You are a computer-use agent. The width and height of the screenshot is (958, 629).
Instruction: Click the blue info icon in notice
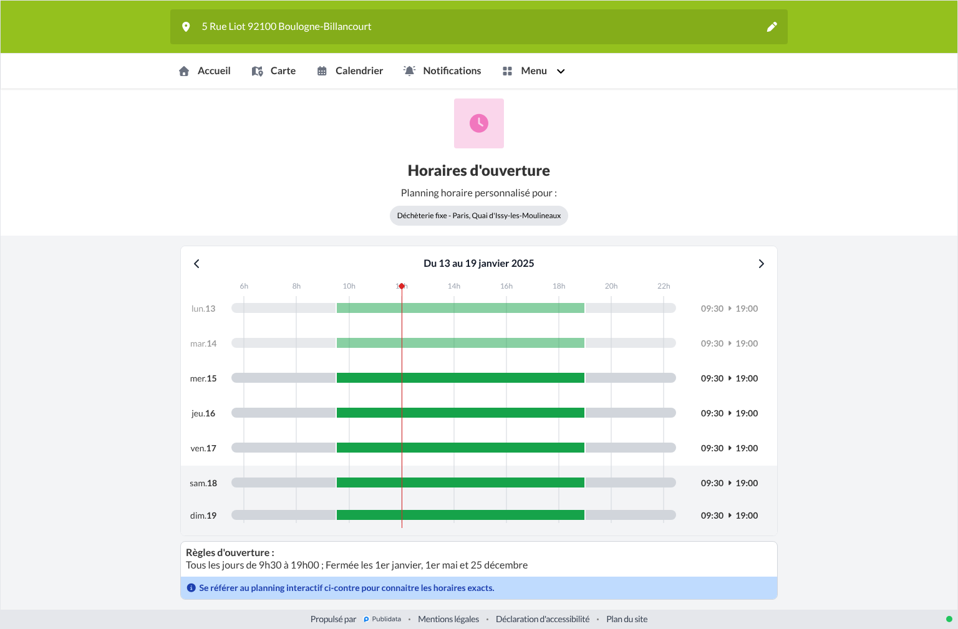(x=191, y=588)
